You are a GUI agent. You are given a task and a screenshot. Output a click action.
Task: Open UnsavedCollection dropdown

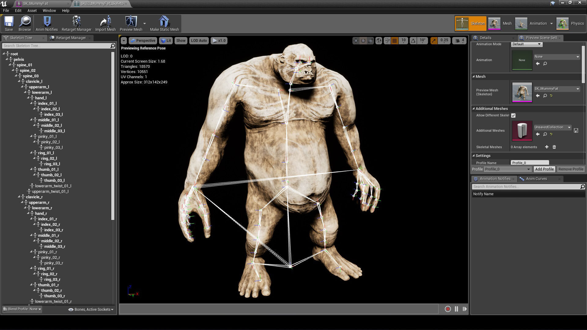(552, 127)
